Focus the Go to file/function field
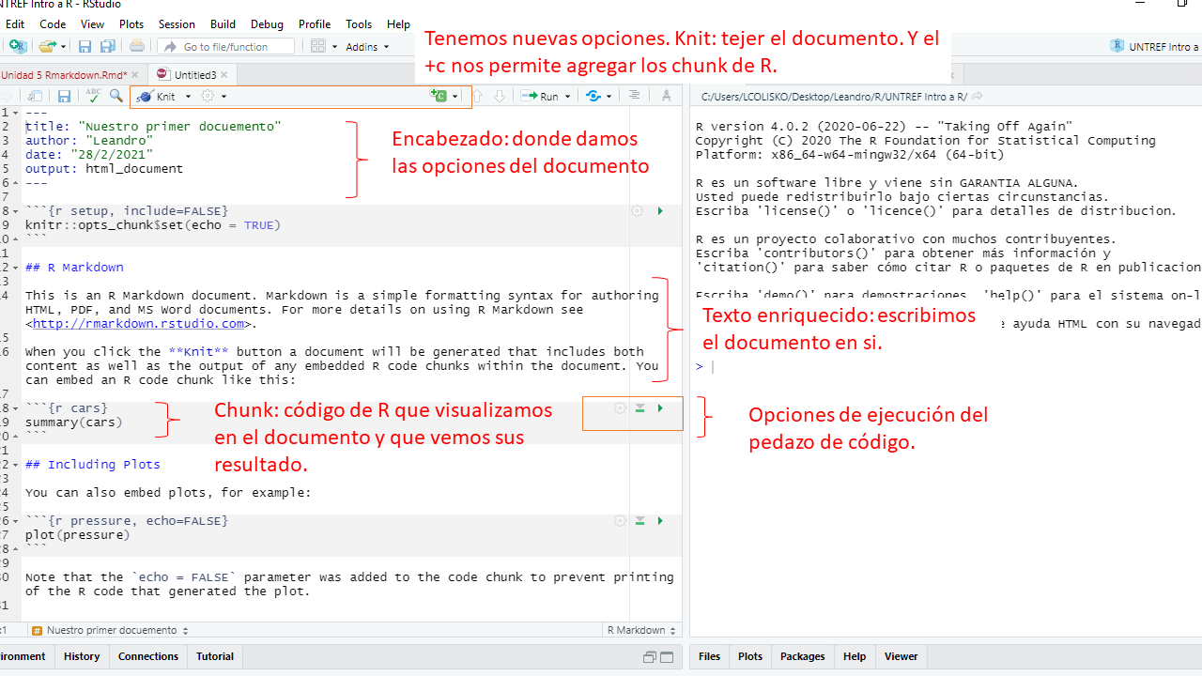Image resolution: width=1202 pixels, height=676 pixels. [225, 46]
